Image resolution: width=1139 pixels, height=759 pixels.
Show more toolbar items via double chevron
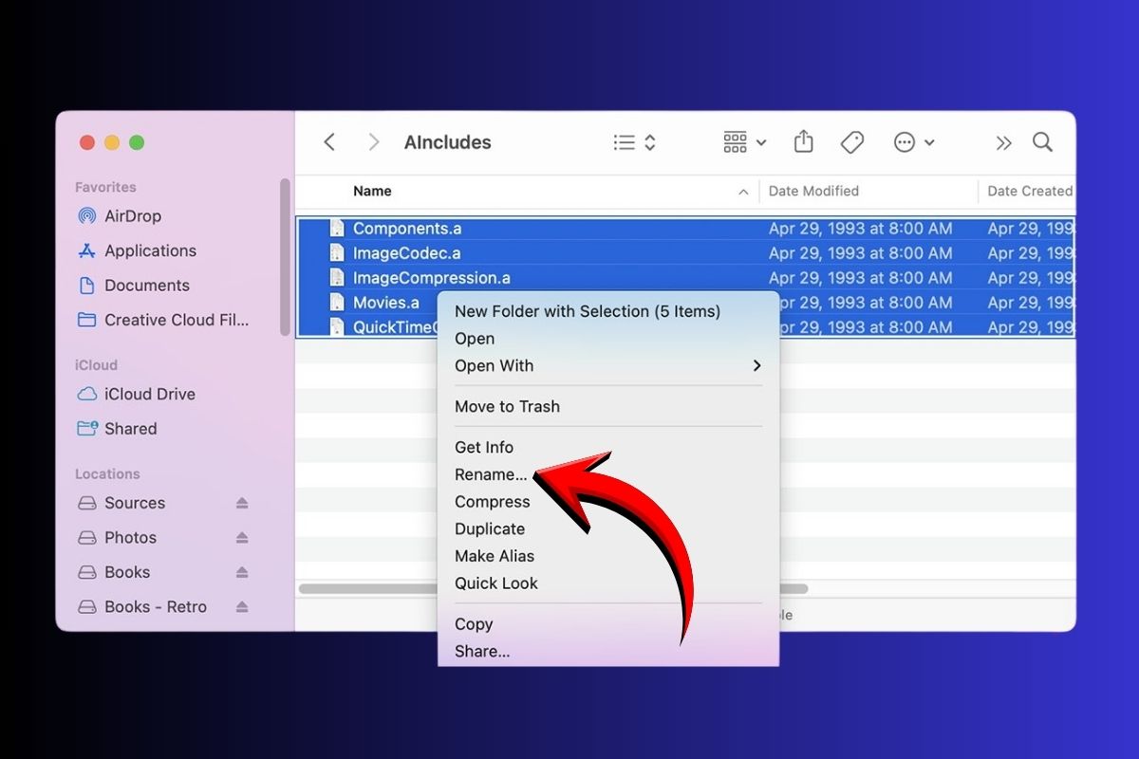(x=1003, y=142)
